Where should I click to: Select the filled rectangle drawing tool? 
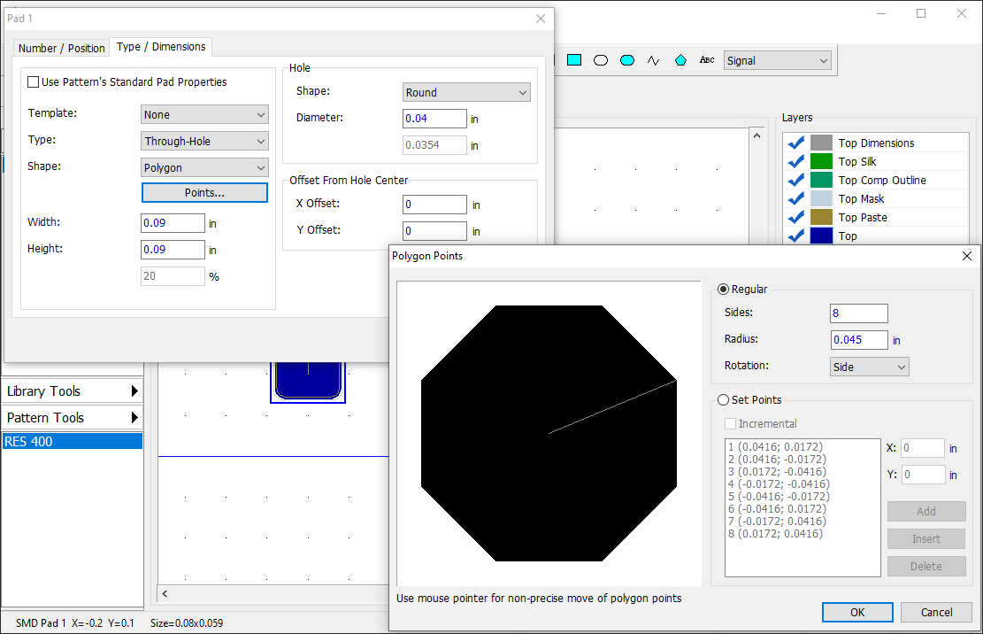(x=574, y=60)
